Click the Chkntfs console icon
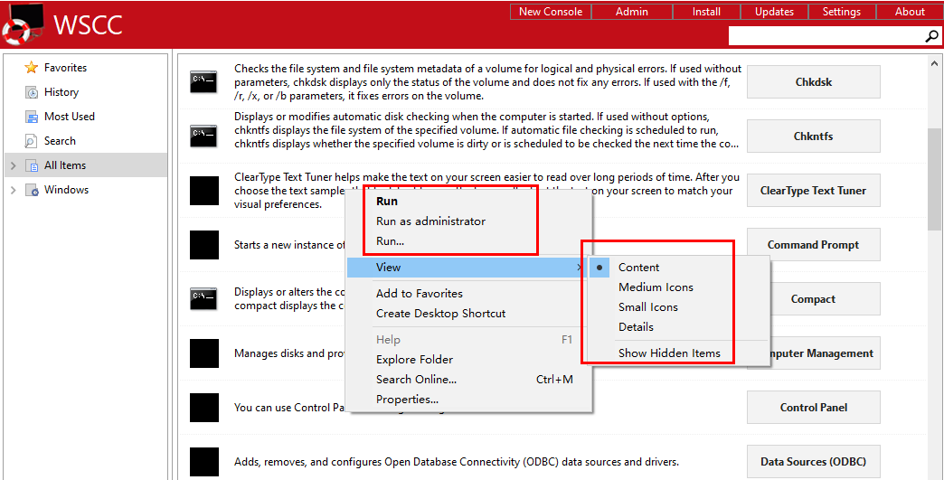The width and height of the screenshot is (944, 480). coord(204,136)
